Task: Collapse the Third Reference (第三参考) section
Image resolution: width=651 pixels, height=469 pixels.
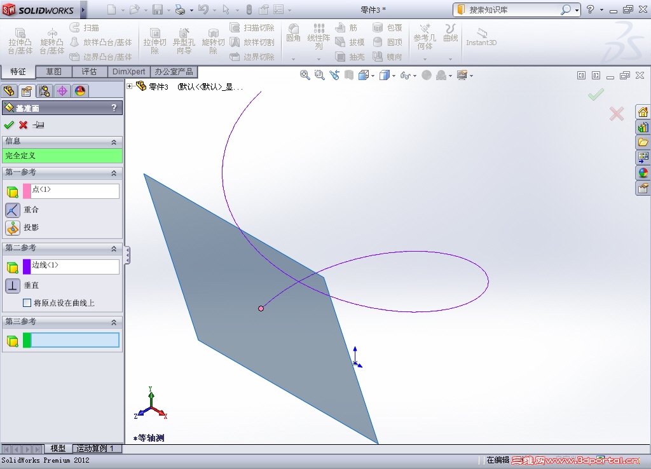Action: click(114, 322)
